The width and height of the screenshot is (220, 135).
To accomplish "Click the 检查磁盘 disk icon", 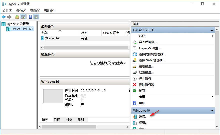I will 135,72.
